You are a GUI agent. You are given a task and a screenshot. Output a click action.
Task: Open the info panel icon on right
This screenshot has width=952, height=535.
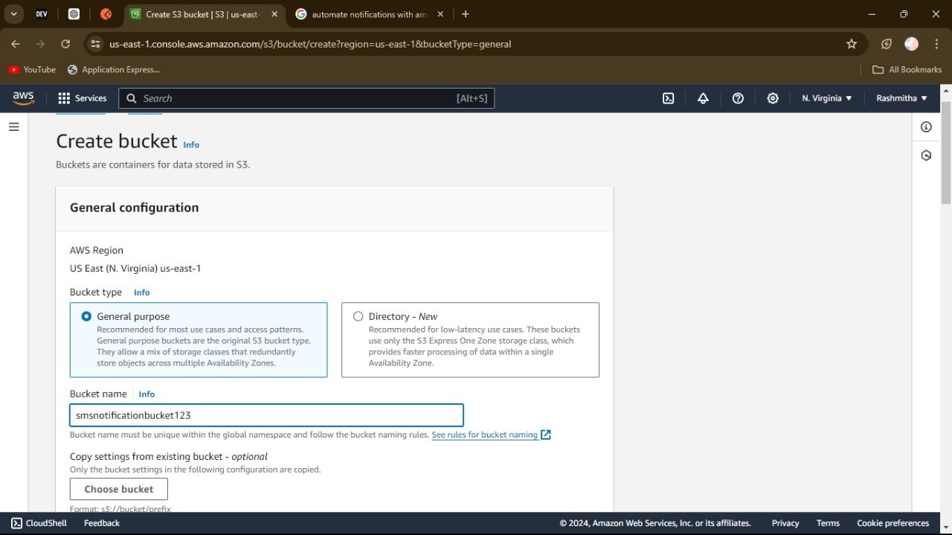pyautogui.click(x=926, y=127)
